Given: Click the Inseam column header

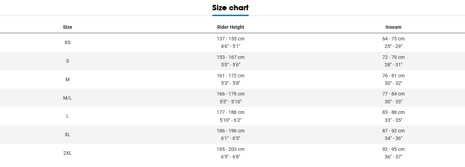Looking at the screenshot, I should coord(394,27).
